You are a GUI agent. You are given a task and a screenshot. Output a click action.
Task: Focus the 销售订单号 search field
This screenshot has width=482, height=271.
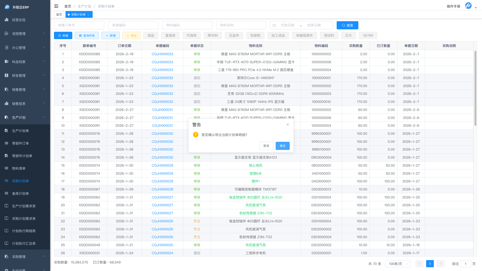click(x=79, y=25)
